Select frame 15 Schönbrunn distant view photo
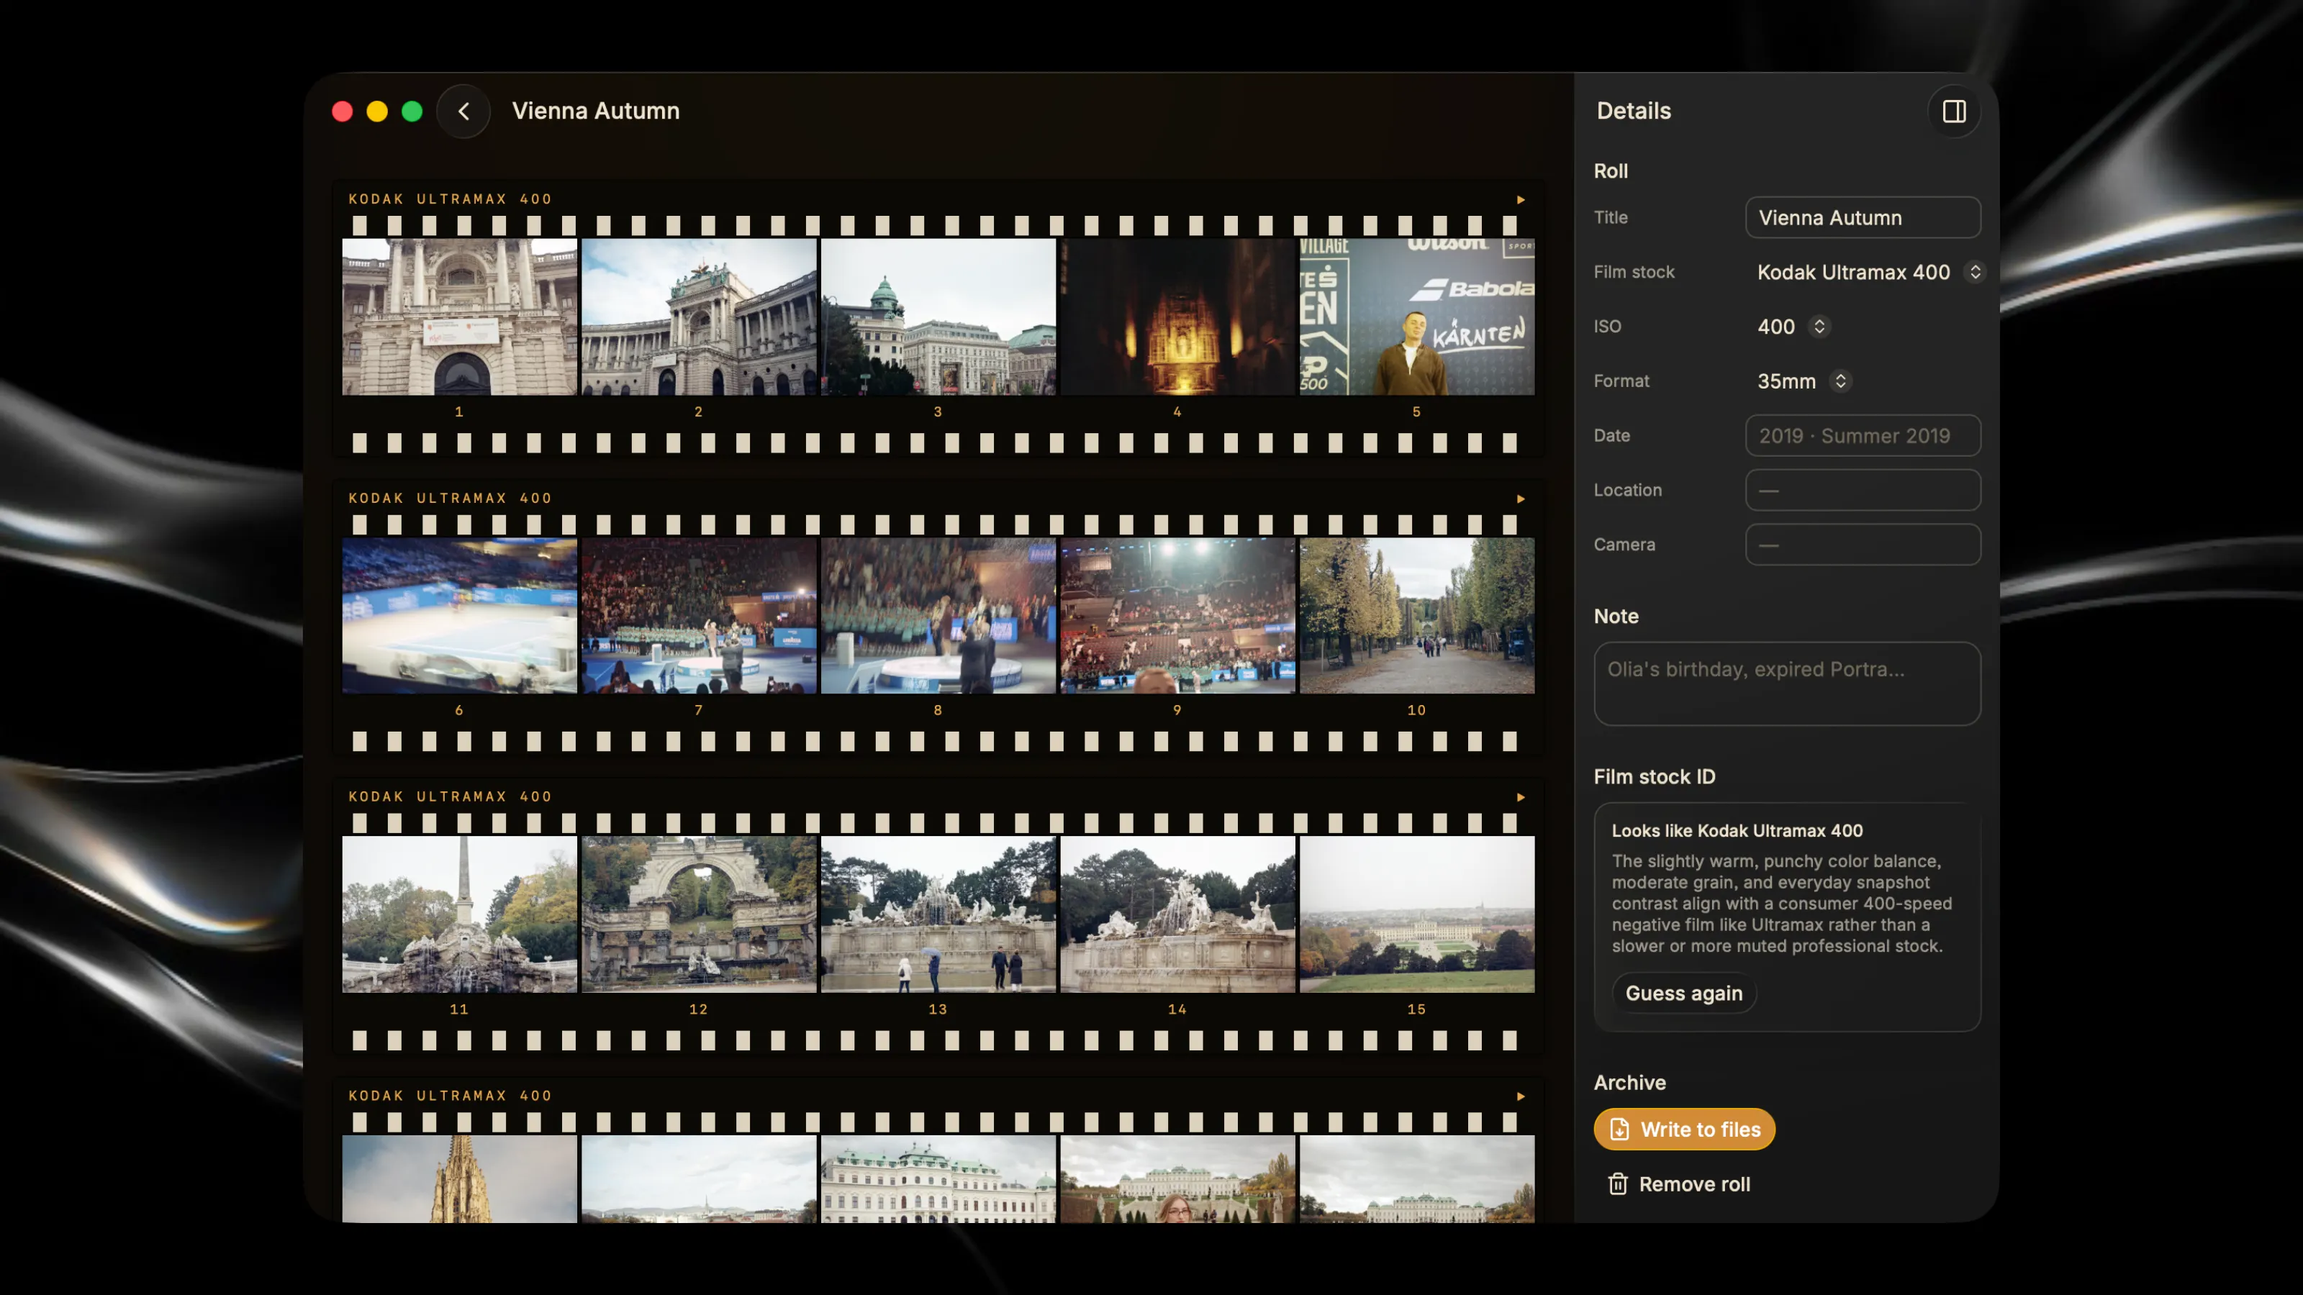 1417,914
